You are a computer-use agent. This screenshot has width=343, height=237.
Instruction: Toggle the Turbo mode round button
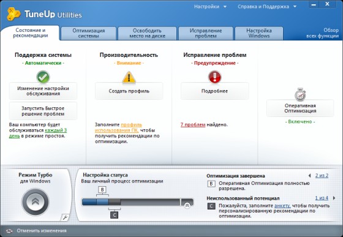pyautogui.click(x=36, y=202)
